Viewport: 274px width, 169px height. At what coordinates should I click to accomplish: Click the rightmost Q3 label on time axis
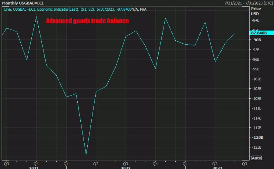click(x=244, y=164)
